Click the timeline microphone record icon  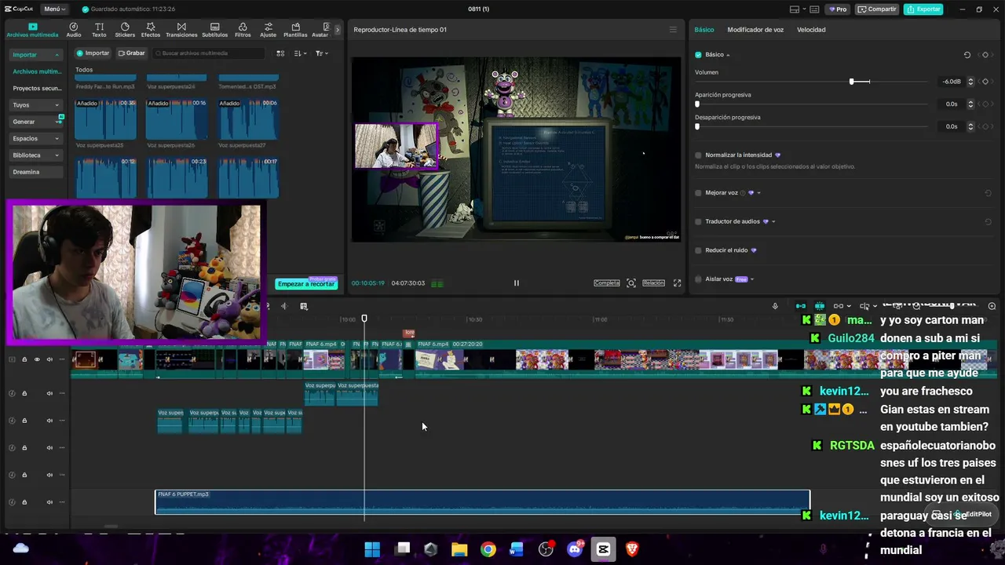(775, 306)
